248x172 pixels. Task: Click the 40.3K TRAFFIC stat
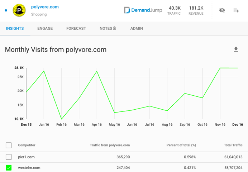175,11
